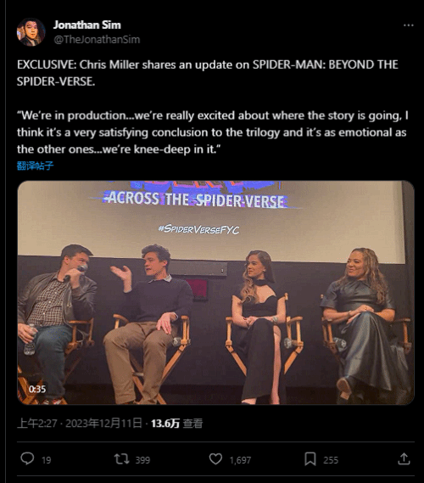
Task: Click the tweet text about Chris Miller
Action: pyautogui.click(x=212, y=107)
